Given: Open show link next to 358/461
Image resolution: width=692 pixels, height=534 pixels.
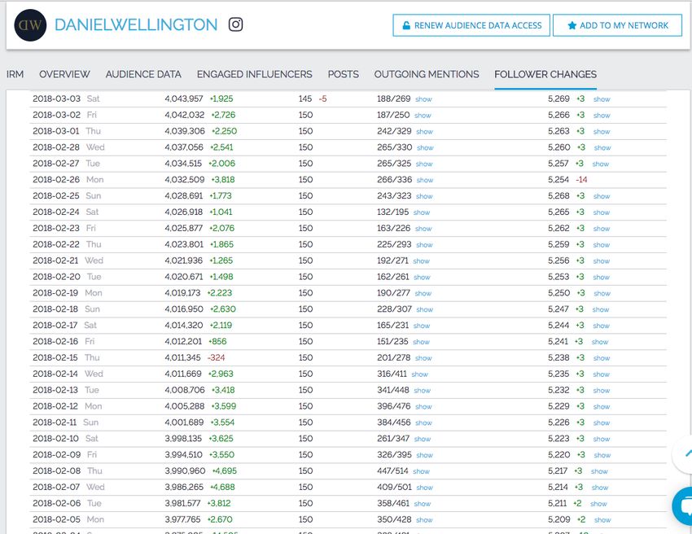Looking at the screenshot, I should (423, 504).
